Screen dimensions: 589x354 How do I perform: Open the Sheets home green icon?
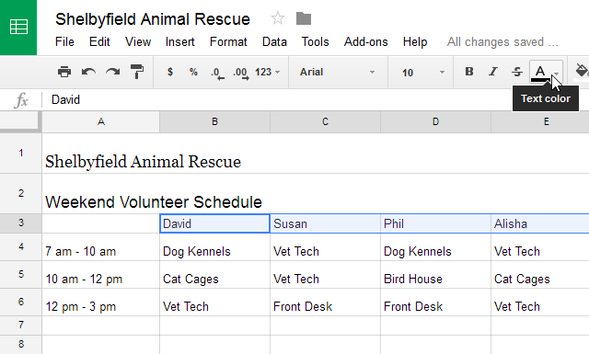[18, 28]
